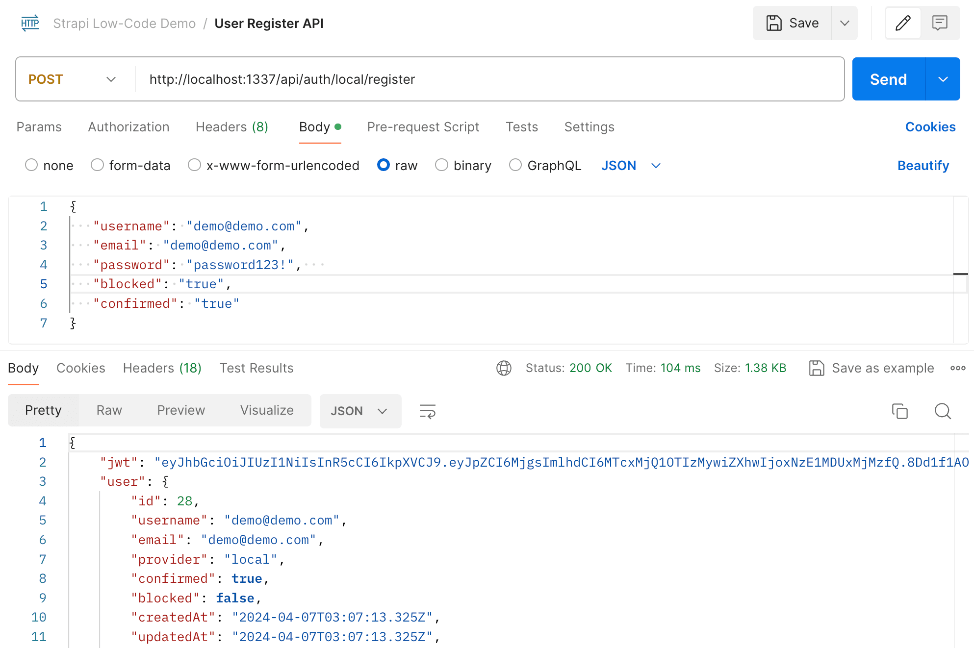Search the response with magnifier icon
Viewport: 974px width, 648px height.
(943, 411)
